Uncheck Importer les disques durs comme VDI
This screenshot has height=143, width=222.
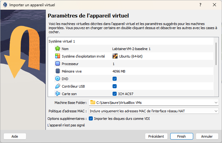(91, 119)
